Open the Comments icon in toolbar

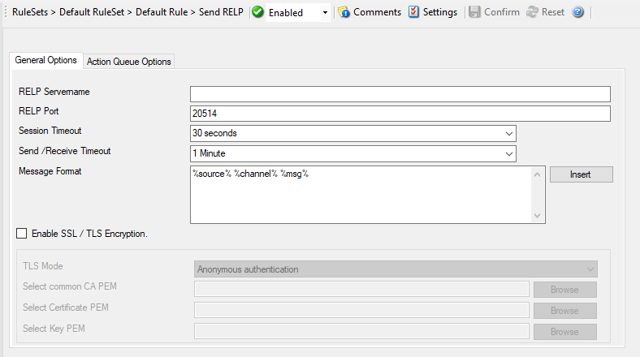click(344, 12)
